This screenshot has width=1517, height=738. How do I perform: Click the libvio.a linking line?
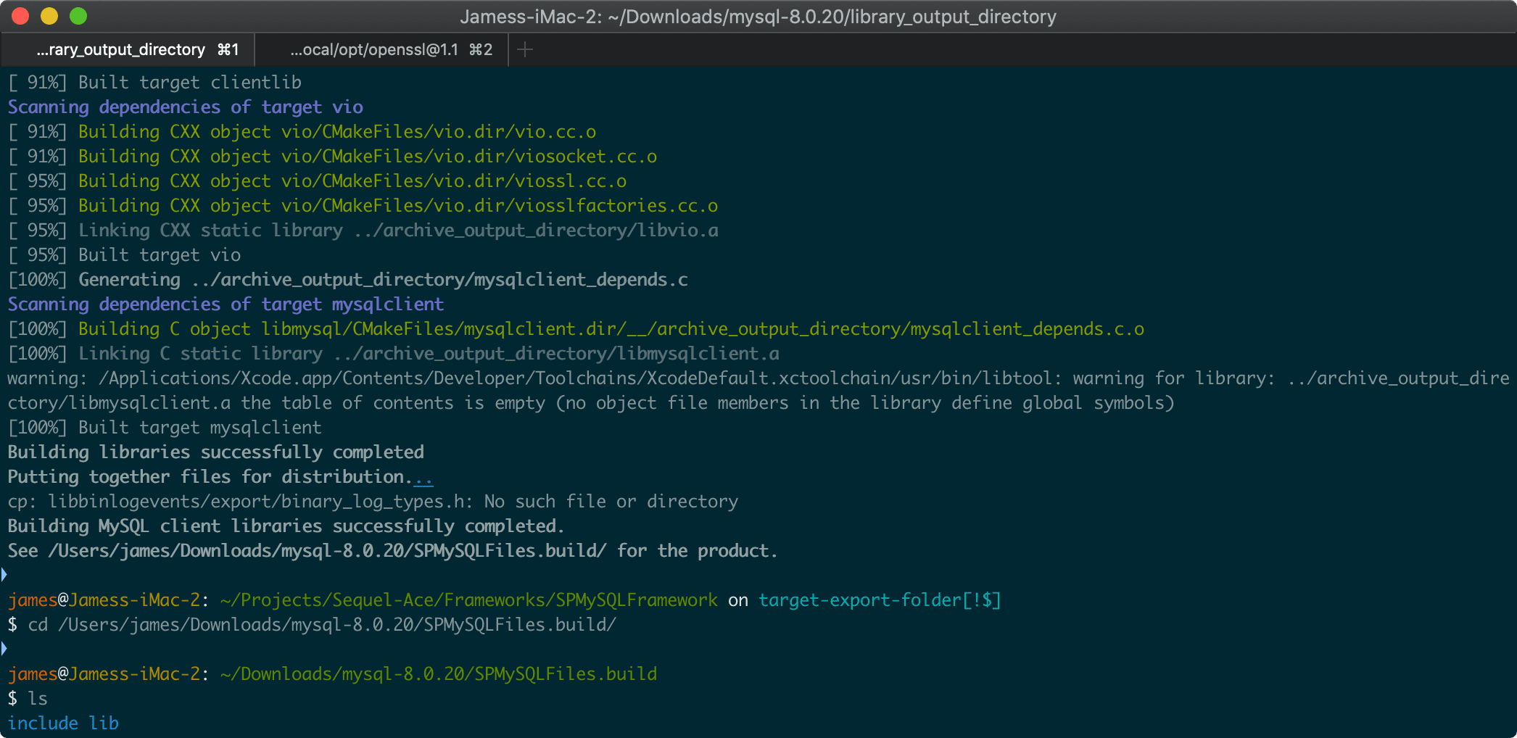click(363, 231)
